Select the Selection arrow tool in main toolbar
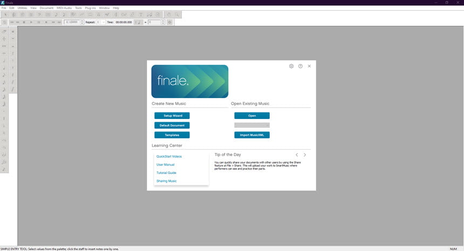Viewport: 464px width, 251px height. [5, 15]
